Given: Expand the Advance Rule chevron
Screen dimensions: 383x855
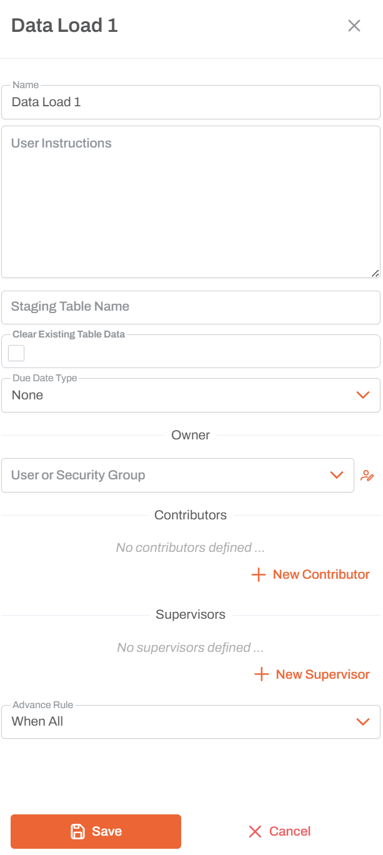Looking at the screenshot, I should click(x=363, y=721).
